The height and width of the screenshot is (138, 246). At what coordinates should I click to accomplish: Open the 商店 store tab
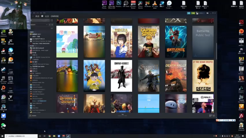[x=37, y=16]
